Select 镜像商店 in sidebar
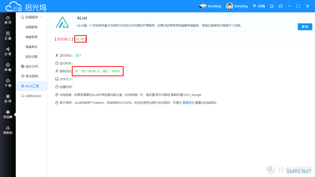The height and width of the screenshot is (177, 315). (32, 47)
